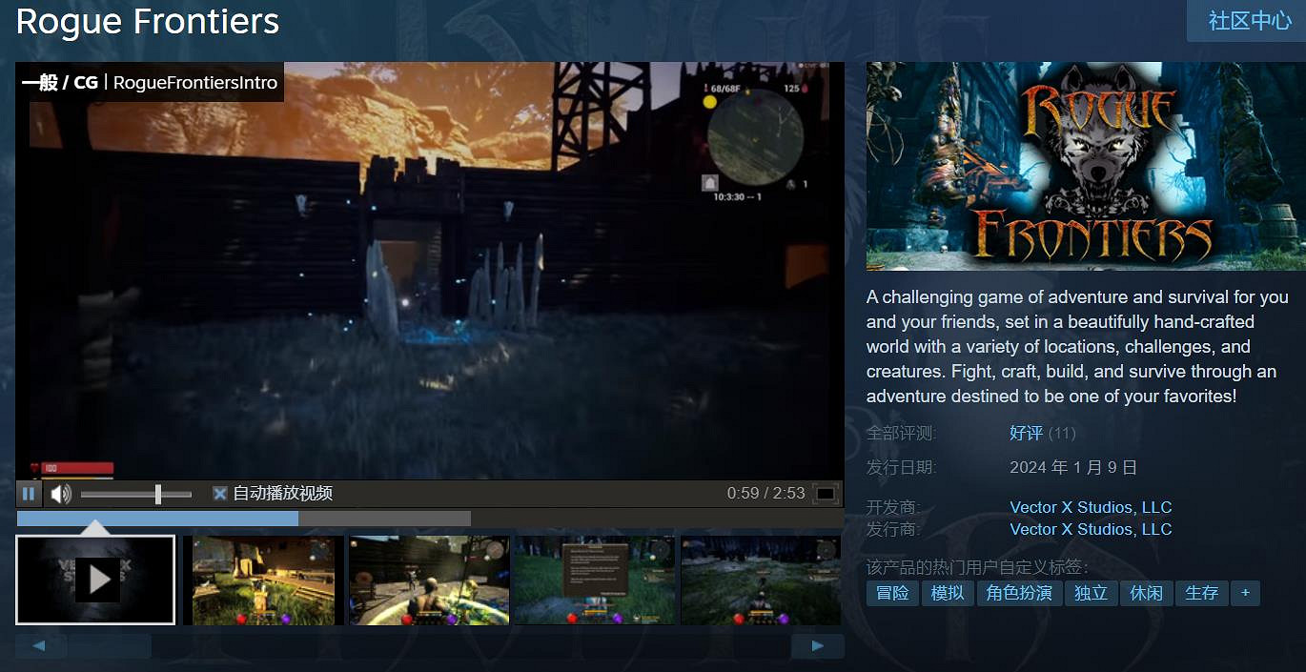This screenshot has width=1306, height=672.
Task: Open the publisher link Vector X Studios, LLC
Action: (1091, 529)
